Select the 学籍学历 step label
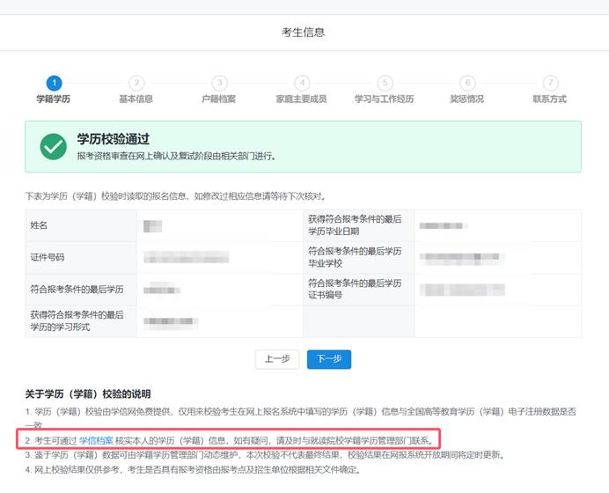609x493 pixels. pyautogui.click(x=54, y=99)
